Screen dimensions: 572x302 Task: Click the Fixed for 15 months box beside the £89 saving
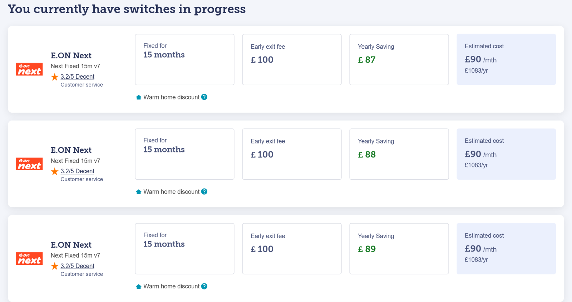tap(184, 249)
